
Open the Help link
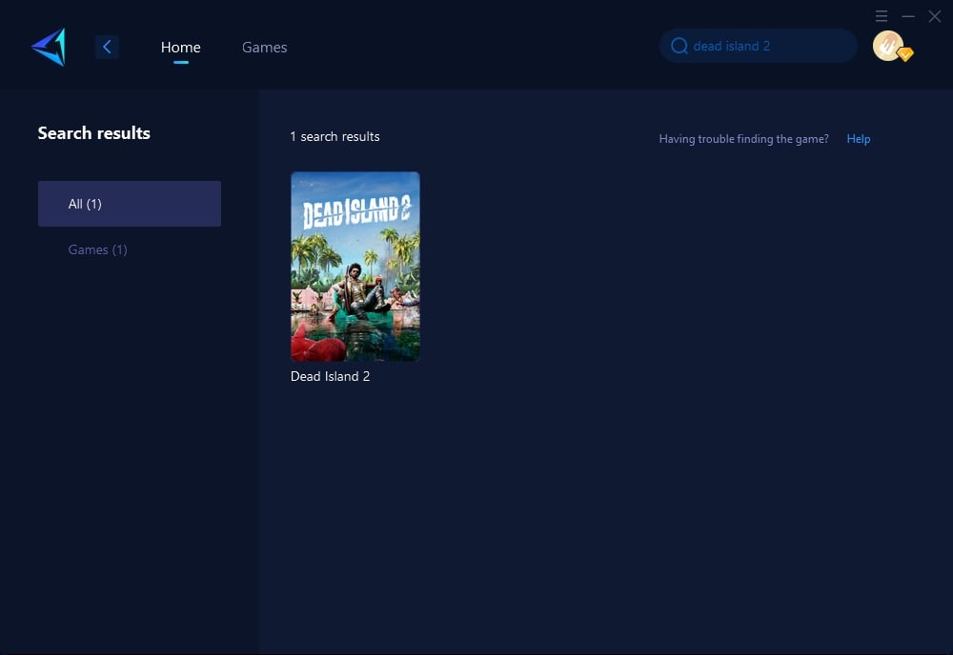(859, 139)
